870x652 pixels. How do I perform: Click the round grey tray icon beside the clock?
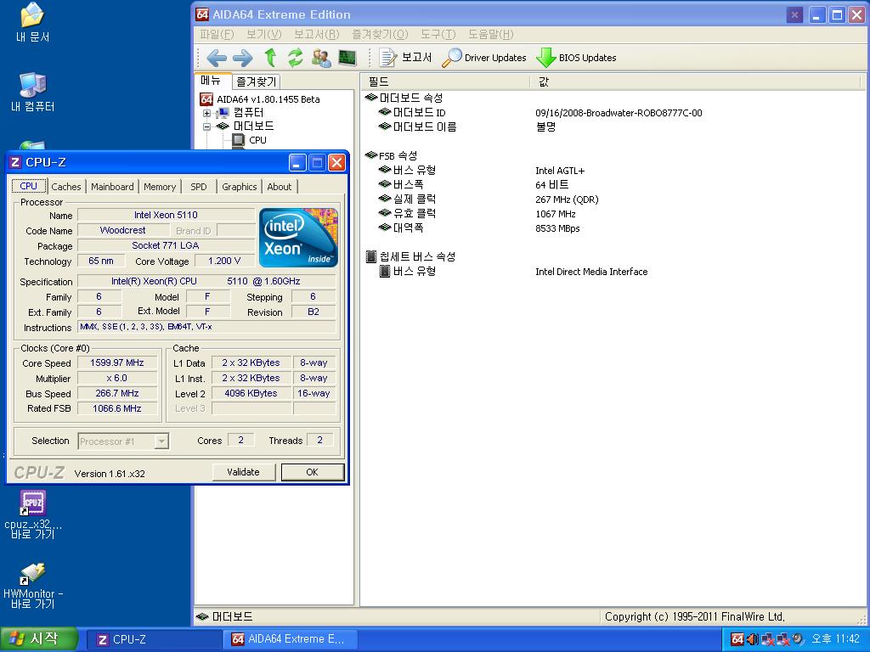point(798,639)
